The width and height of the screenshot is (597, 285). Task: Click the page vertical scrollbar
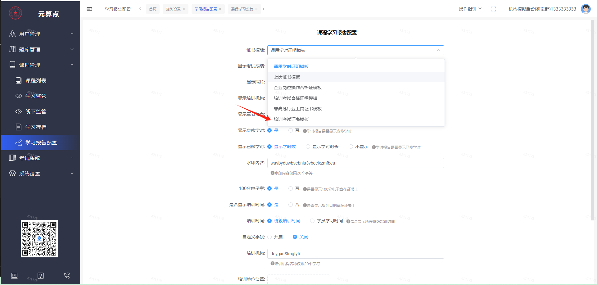592,120
